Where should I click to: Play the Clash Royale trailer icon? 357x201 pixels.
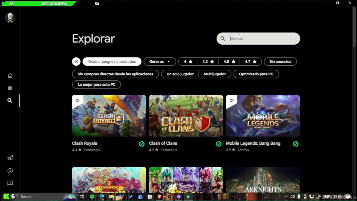point(77,100)
